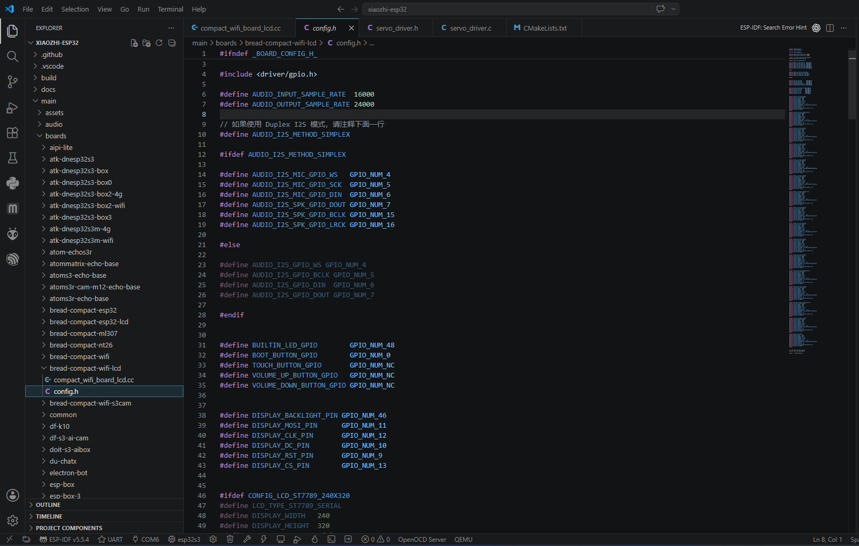This screenshot has width=859, height=546.
Task: Open errors and warnings count in status bar
Action: coord(376,539)
